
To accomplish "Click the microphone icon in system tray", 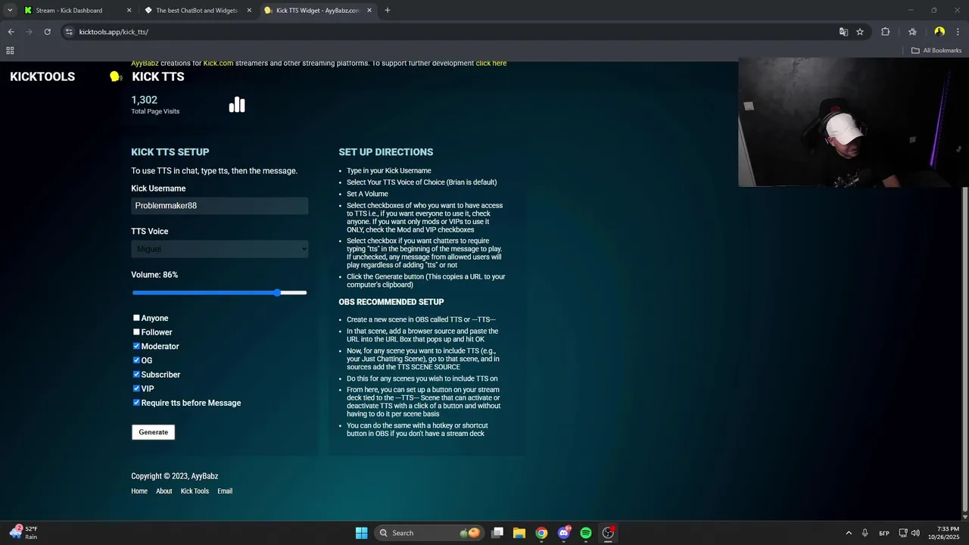I will pyautogui.click(x=865, y=533).
